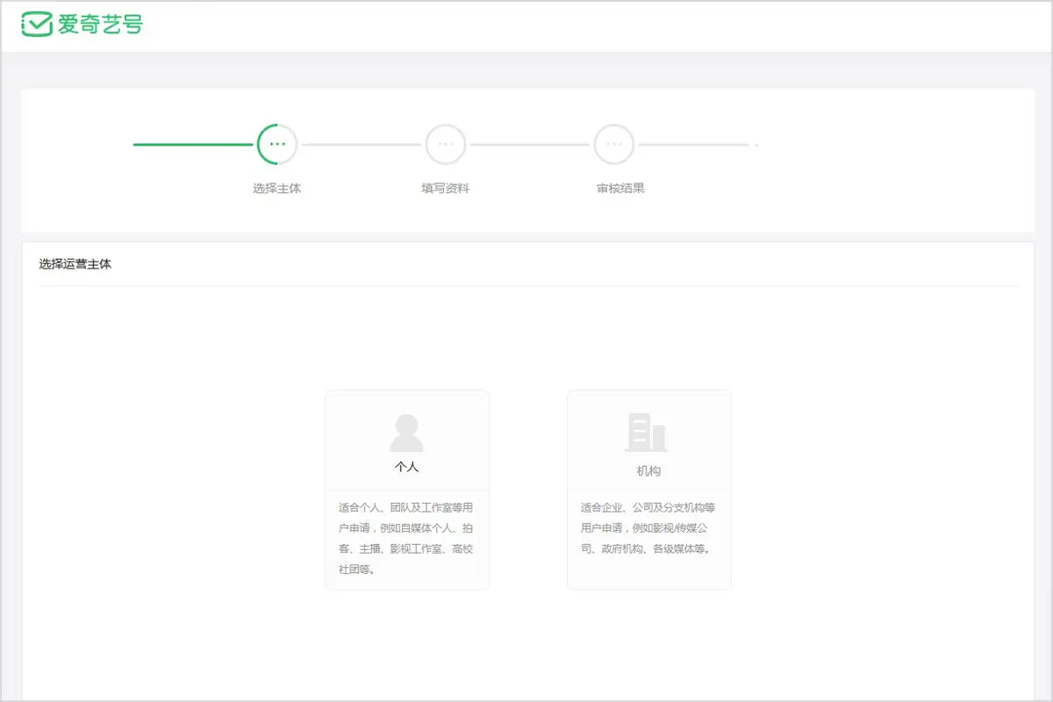Choose the 个人 account type label
The width and height of the screenshot is (1053, 702).
coord(406,467)
